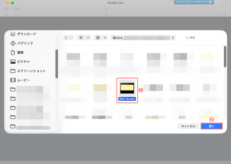Click the Documents icon in sidebar
The image size is (231, 164).
13,53
